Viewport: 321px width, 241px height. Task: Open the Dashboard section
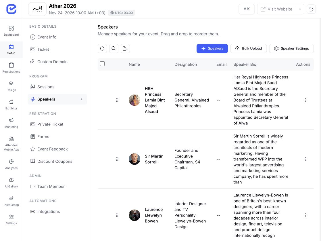[11, 31]
